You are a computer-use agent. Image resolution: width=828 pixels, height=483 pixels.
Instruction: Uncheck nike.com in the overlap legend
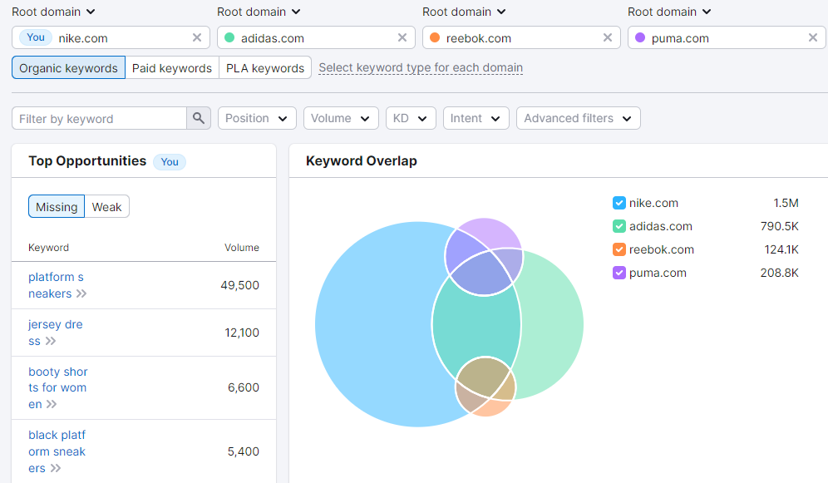(x=619, y=203)
